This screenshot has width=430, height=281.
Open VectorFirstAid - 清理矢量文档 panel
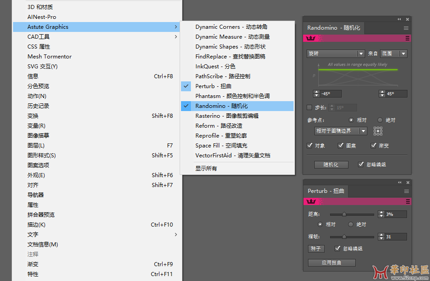coord(237,155)
